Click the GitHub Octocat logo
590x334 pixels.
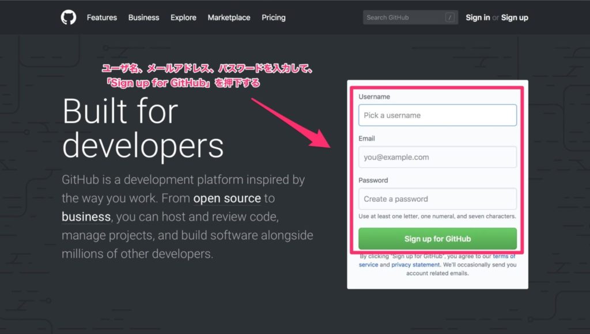point(69,17)
